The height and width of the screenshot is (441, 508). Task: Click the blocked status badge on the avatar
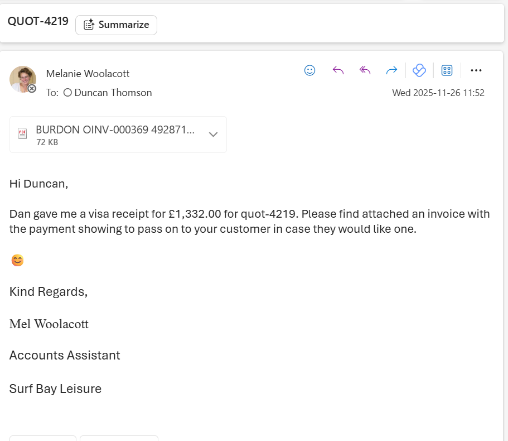[32, 89]
